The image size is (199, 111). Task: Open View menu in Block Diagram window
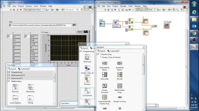coord(109,6)
